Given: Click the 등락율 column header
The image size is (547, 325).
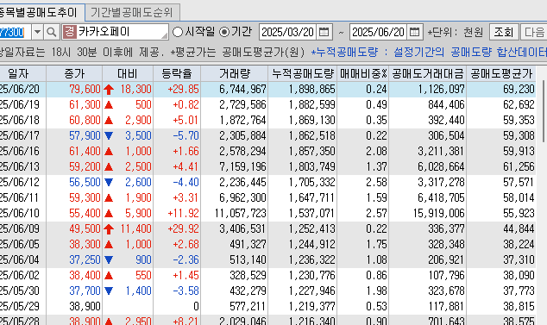Looking at the screenshot, I should click(x=177, y=73).
